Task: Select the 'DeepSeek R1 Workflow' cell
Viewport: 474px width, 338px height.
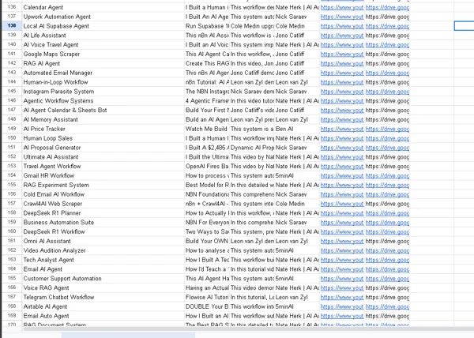Action: 103,231
